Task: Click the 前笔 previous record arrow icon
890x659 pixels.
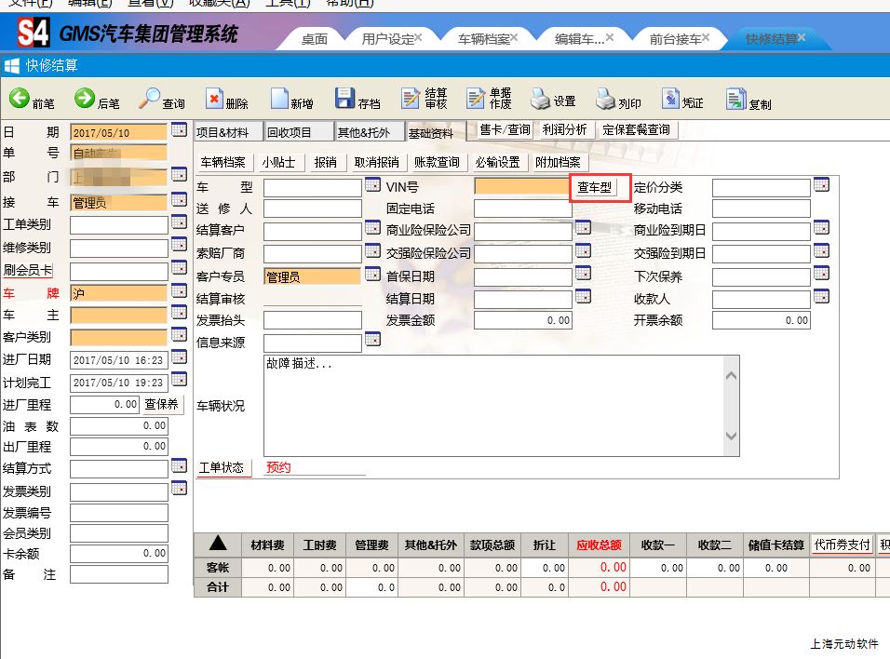Action: (20, 99)
